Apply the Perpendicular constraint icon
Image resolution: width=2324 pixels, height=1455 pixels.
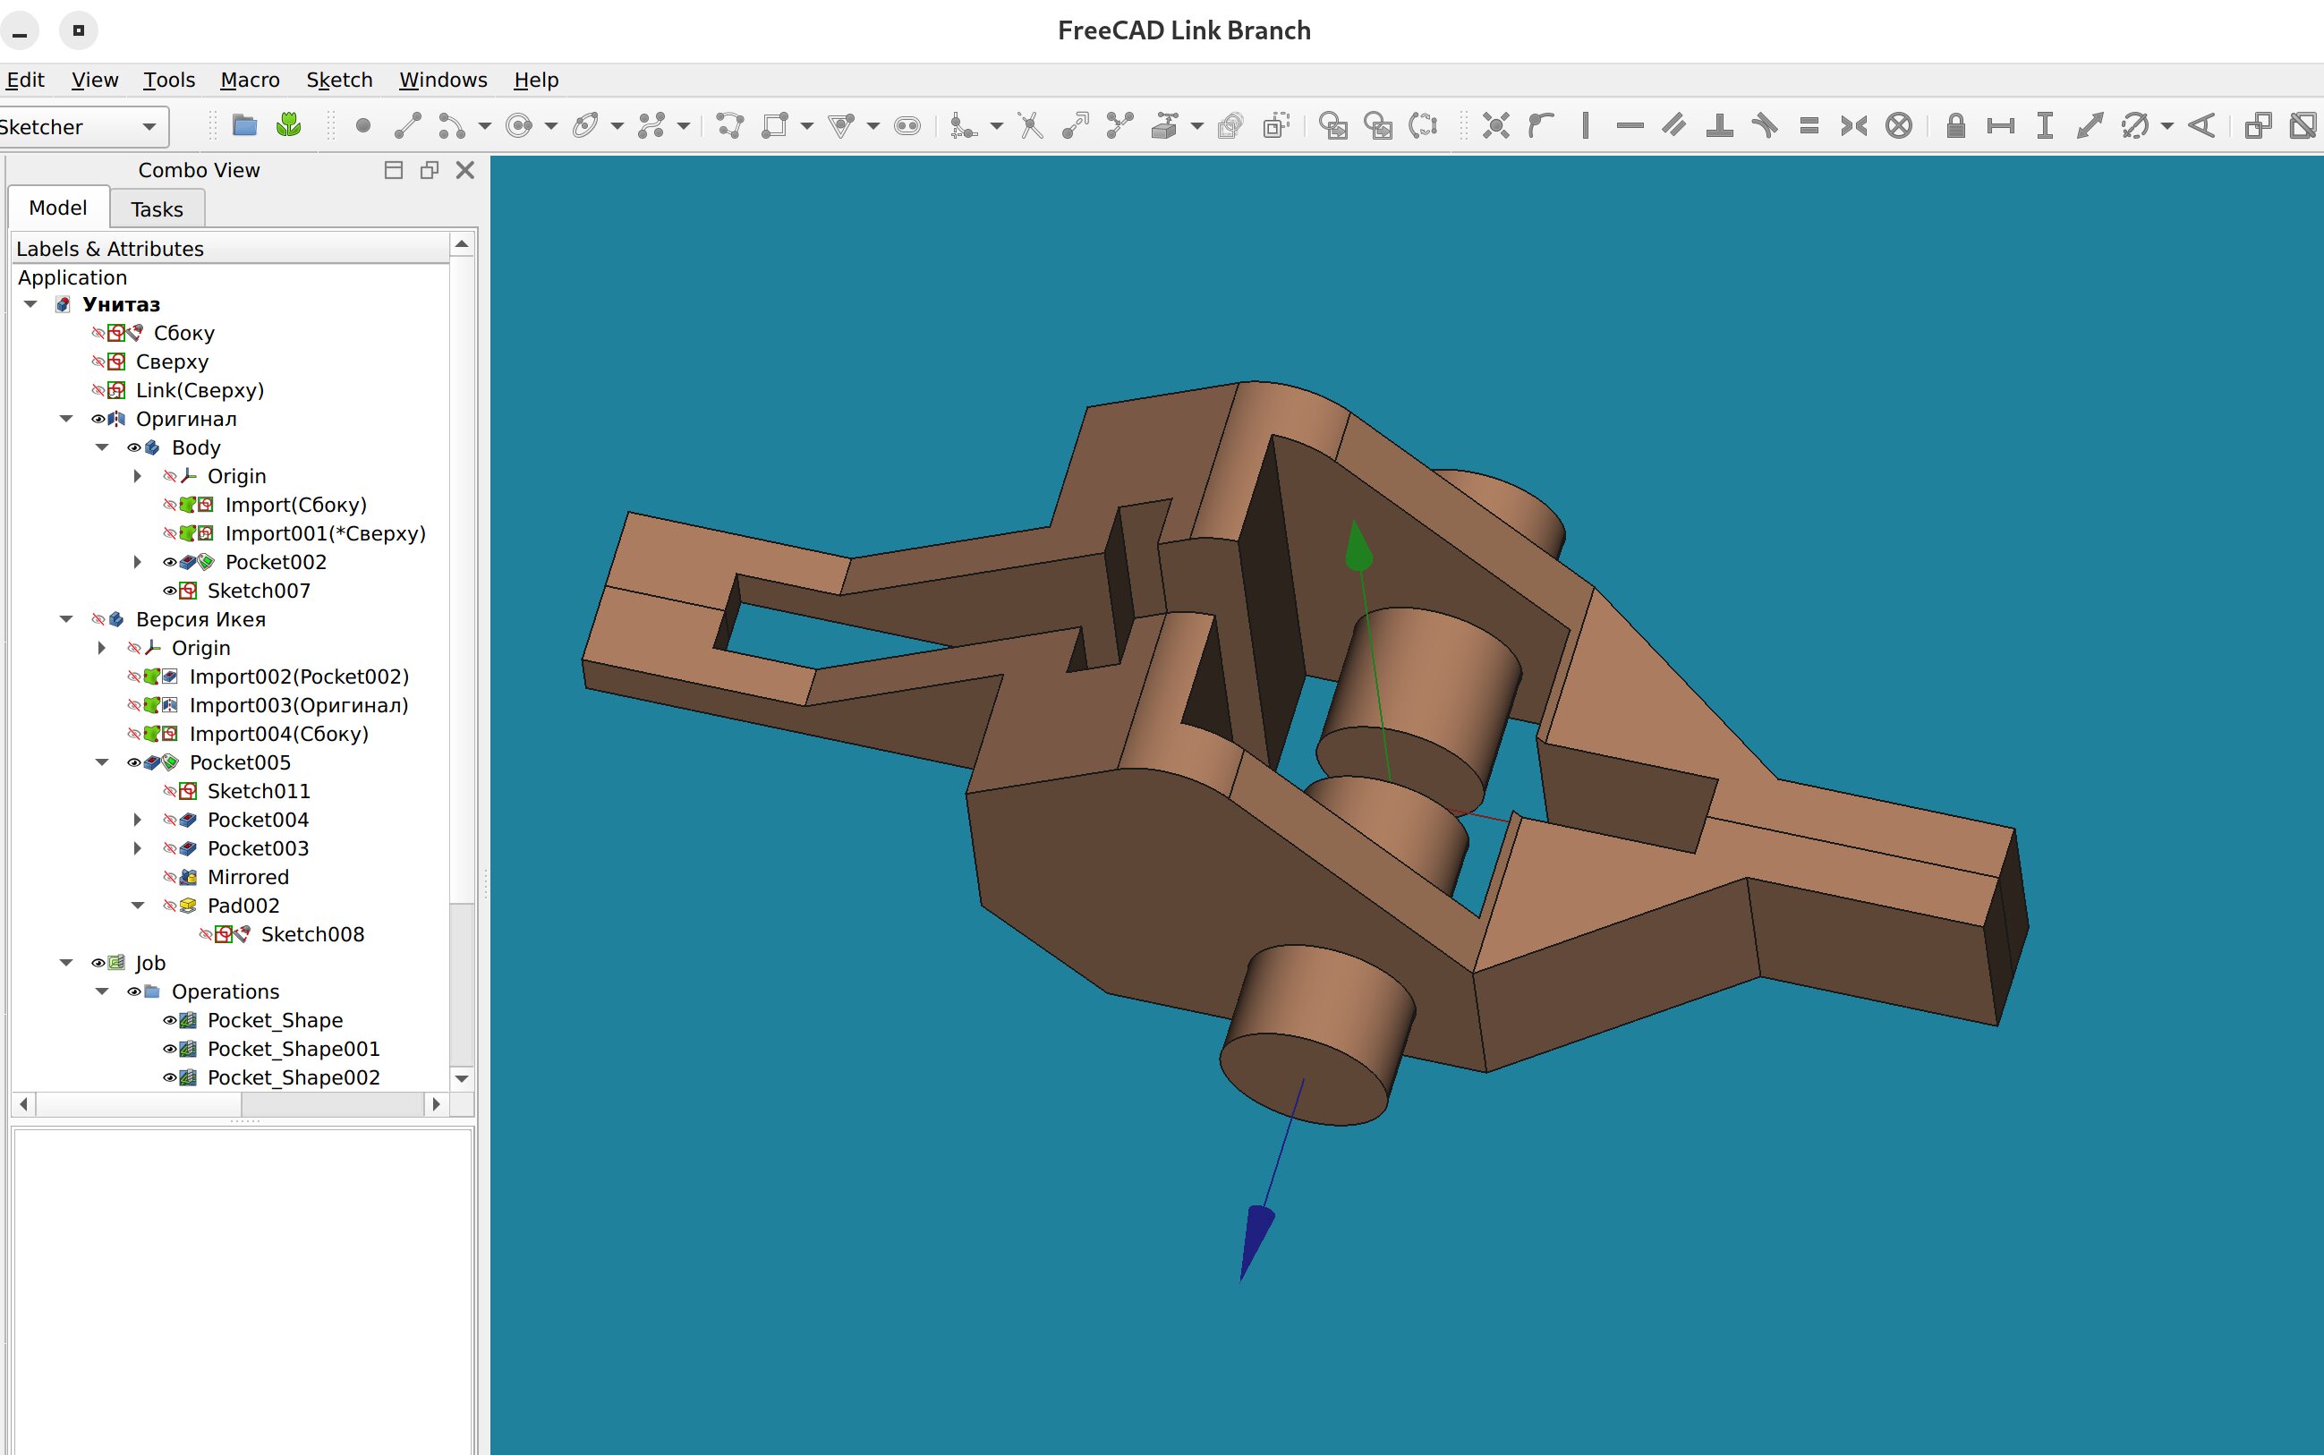tap(1719, 126)
